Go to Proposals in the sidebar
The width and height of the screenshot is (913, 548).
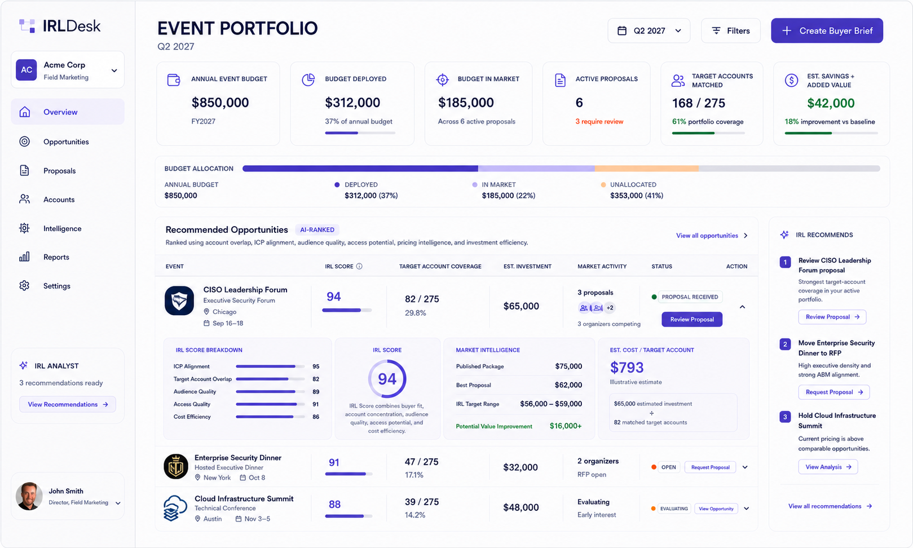pyautogui.click(x=68, y=171)
